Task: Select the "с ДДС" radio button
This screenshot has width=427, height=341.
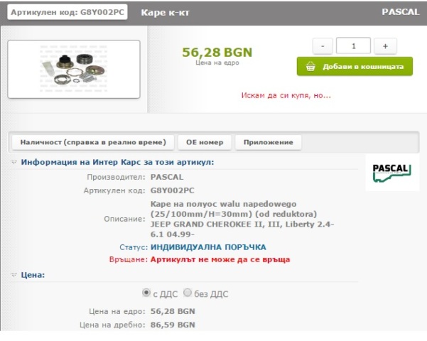Action: pyautogui.click(x=146, y=293)
